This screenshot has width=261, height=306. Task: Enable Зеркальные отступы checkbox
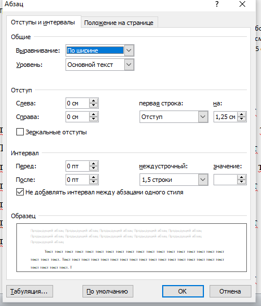[20, 132]
